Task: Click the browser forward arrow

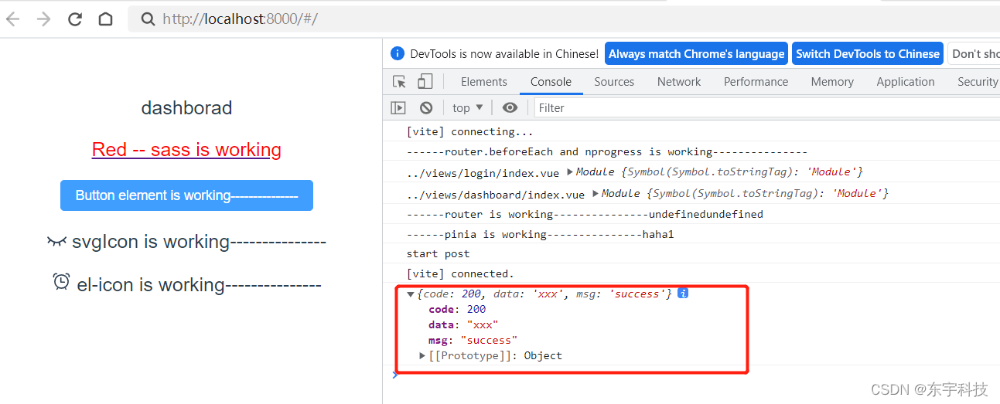Action: (x=43, y=19)
